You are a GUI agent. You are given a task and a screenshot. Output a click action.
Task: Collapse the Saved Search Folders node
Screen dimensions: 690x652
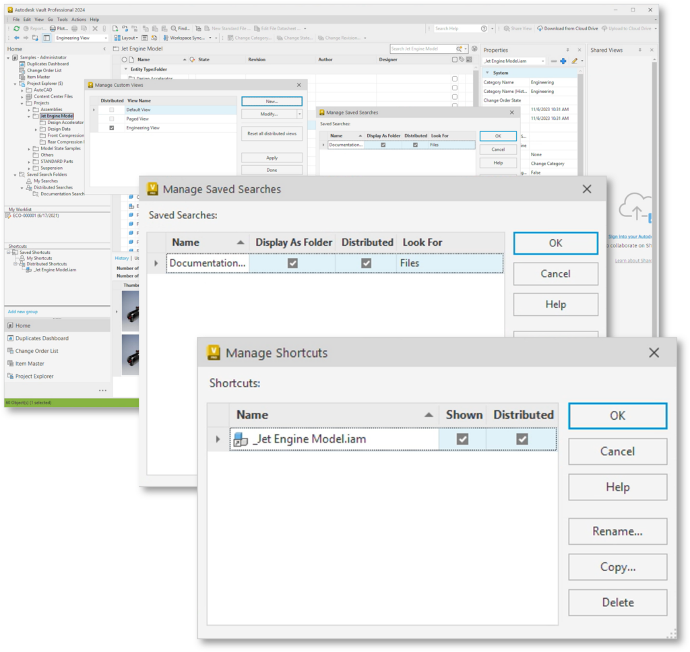15,175
